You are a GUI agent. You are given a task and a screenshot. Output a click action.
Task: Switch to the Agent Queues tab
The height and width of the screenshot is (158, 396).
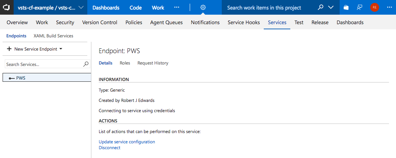pyautogui.click(x=166, y=22)
